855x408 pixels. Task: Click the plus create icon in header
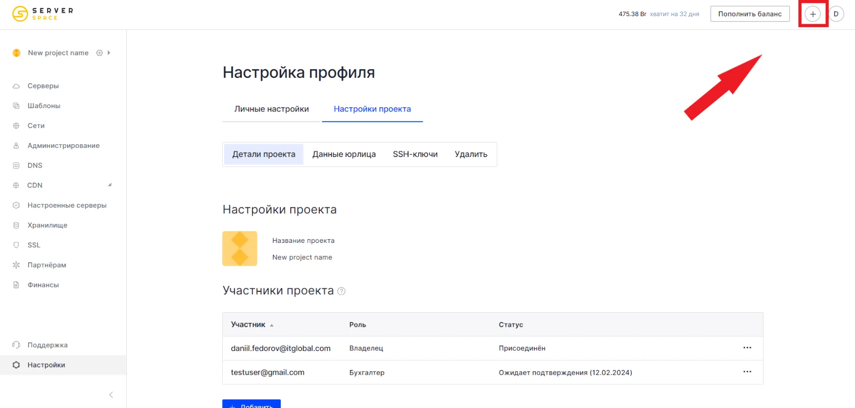pyautogui.click(x=813, y=14)
